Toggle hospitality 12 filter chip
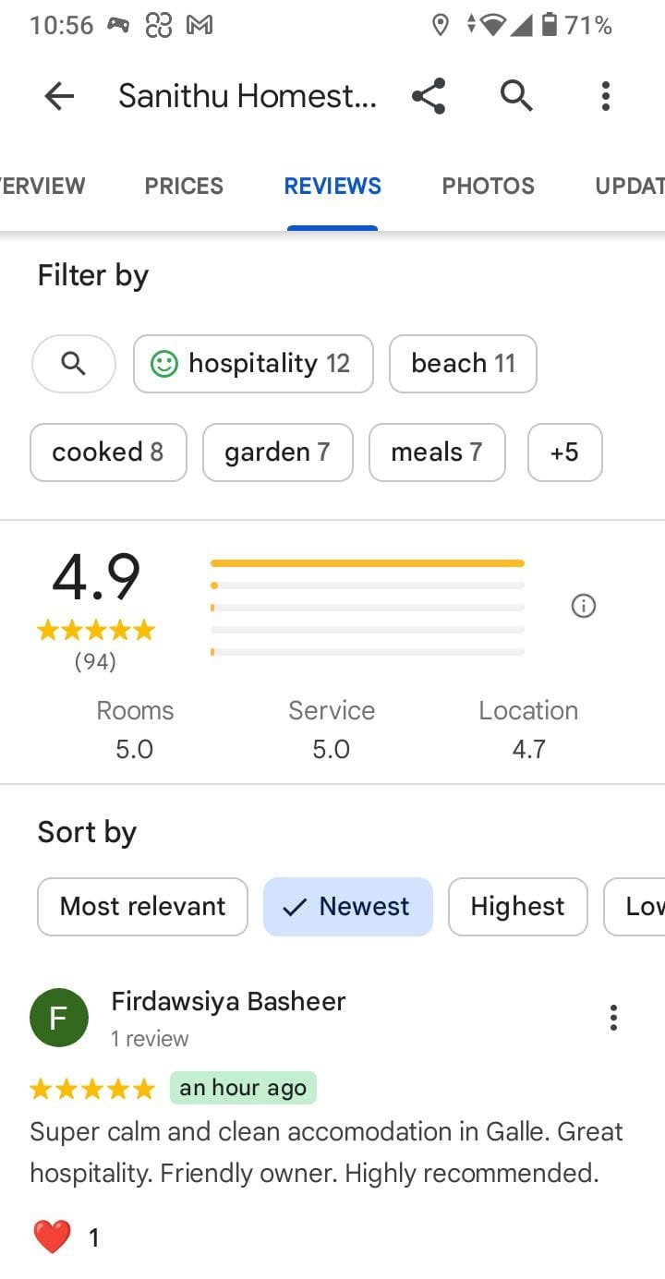Screen dimensions: 665x1279 point(253,364)
